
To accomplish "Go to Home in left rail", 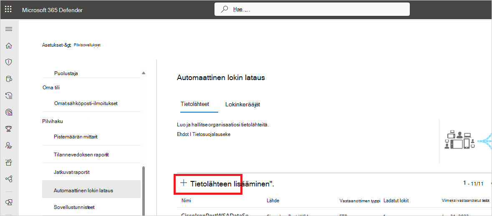I will coord(9,46).
